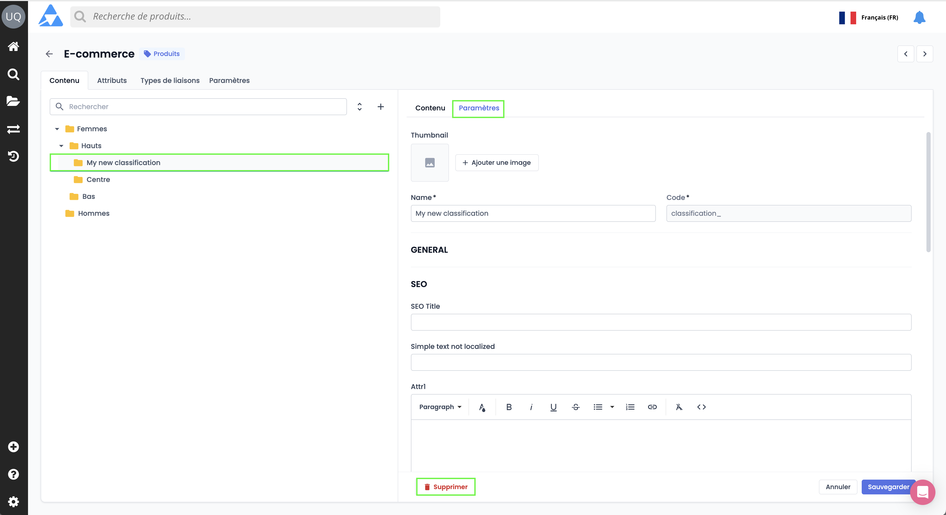
Task: Click the Name input field
Action: click(x=533, y=213)
